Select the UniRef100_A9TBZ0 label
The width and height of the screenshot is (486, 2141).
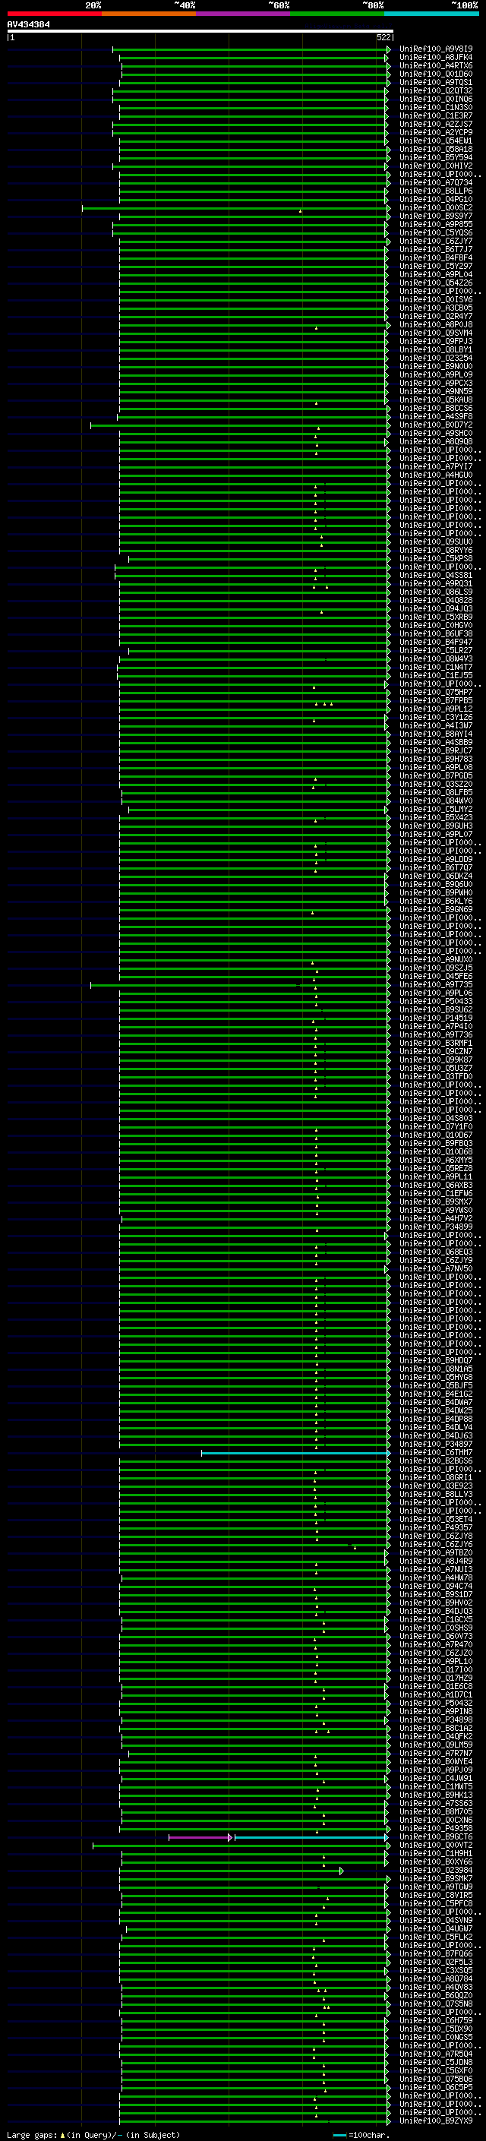pyautogui.click(x=436, y=1552)
